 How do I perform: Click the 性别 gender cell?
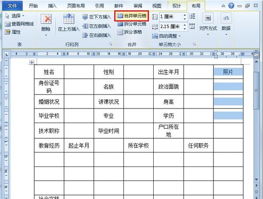click(109, 72)
